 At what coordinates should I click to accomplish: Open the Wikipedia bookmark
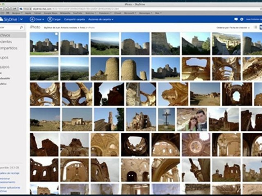coord(65,13)
